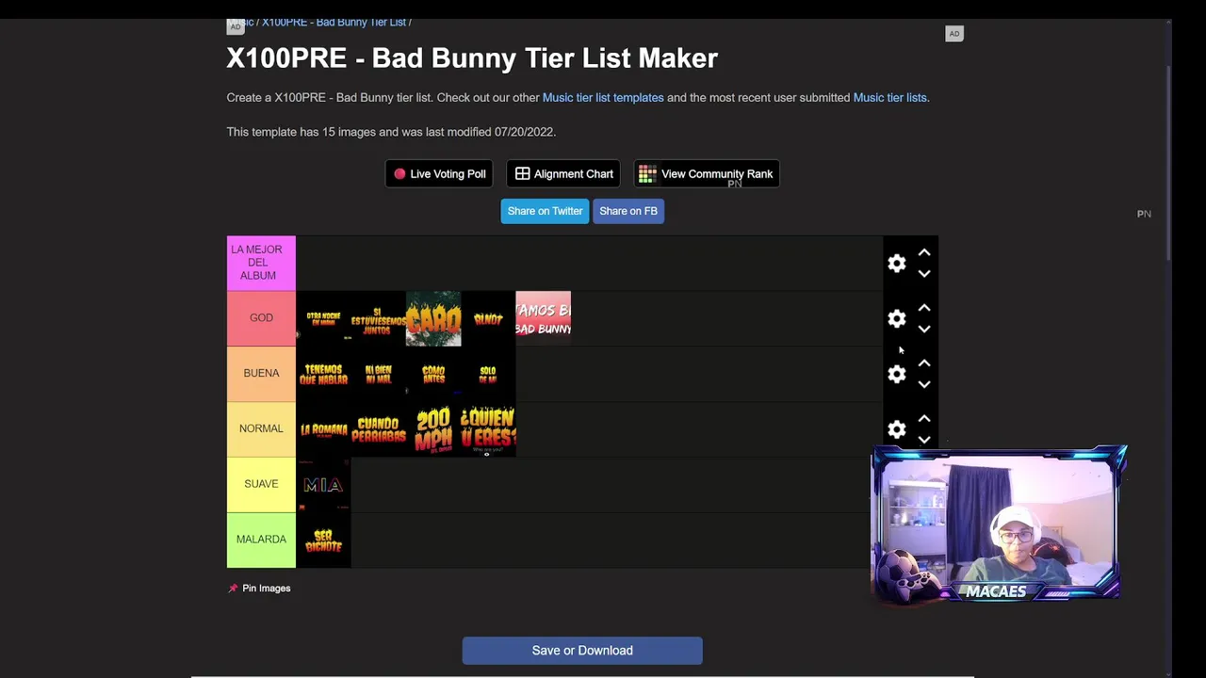1206x678 pixels.
Task: Click the green MALARDA tier label
Action: tap(261, 540)
